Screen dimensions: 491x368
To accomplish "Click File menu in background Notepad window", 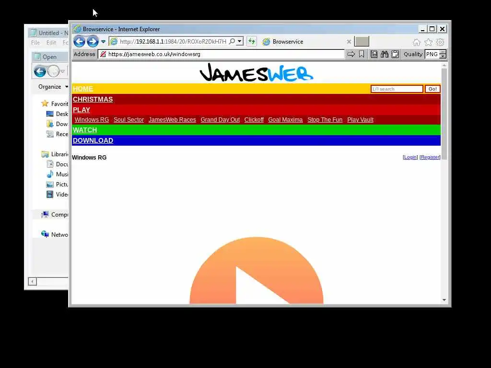I will [x=35, y=43].
